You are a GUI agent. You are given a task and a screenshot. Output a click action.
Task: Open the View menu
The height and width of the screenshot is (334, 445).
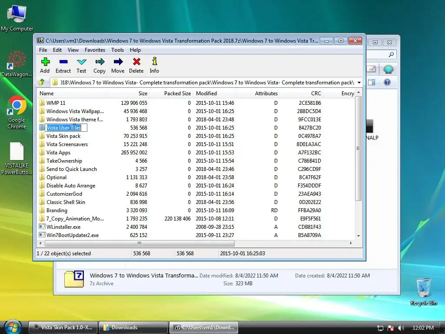pos(73,50)
